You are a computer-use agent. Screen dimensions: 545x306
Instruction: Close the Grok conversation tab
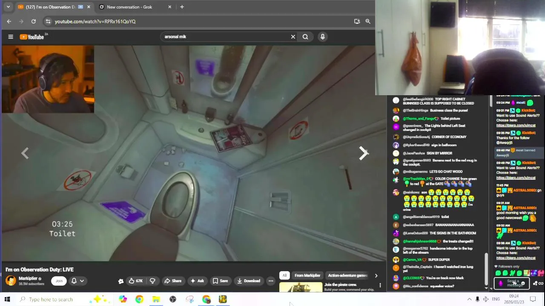pos(170,7)
